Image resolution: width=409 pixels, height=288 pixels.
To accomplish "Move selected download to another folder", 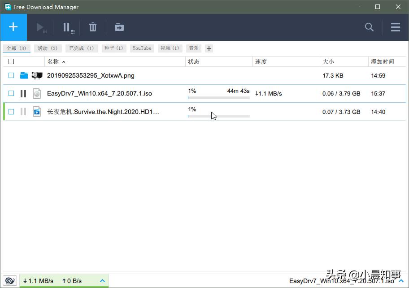I will tap(119, 27).
